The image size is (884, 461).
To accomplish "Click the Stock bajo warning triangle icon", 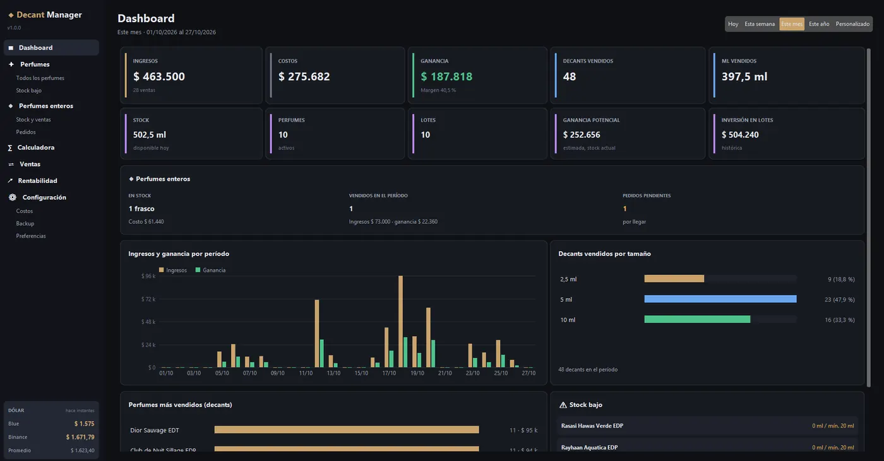I will [x=563, y=405].
